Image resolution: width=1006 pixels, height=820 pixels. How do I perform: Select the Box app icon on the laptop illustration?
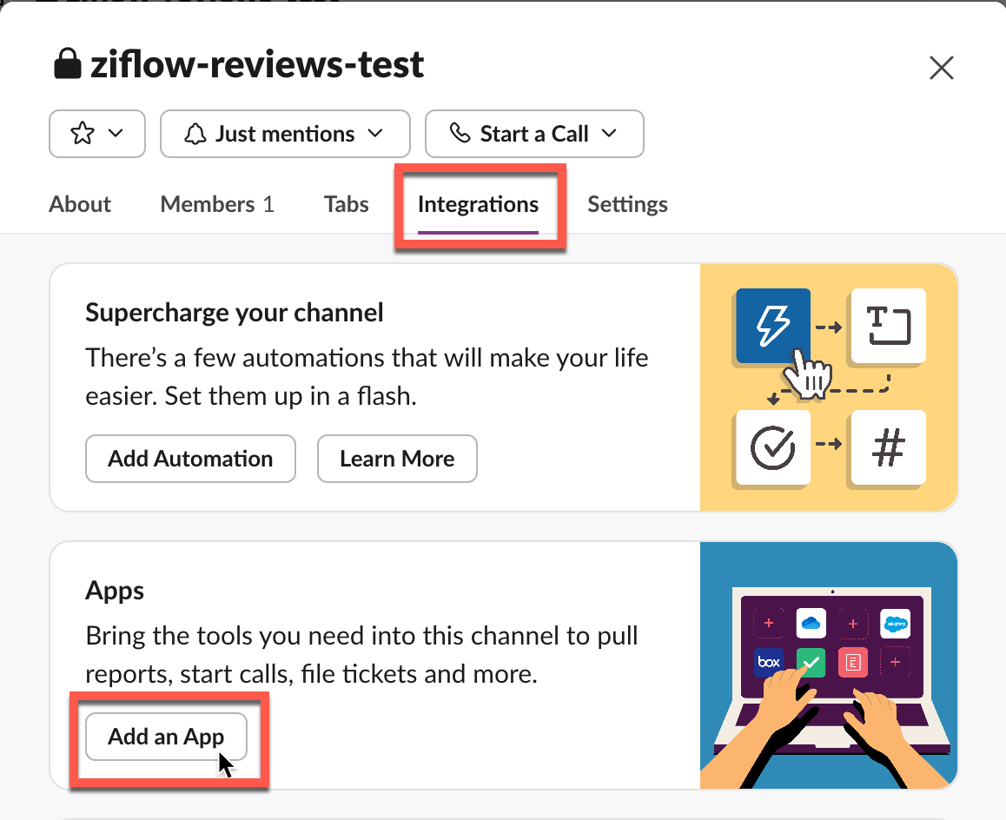pos(769,662)
